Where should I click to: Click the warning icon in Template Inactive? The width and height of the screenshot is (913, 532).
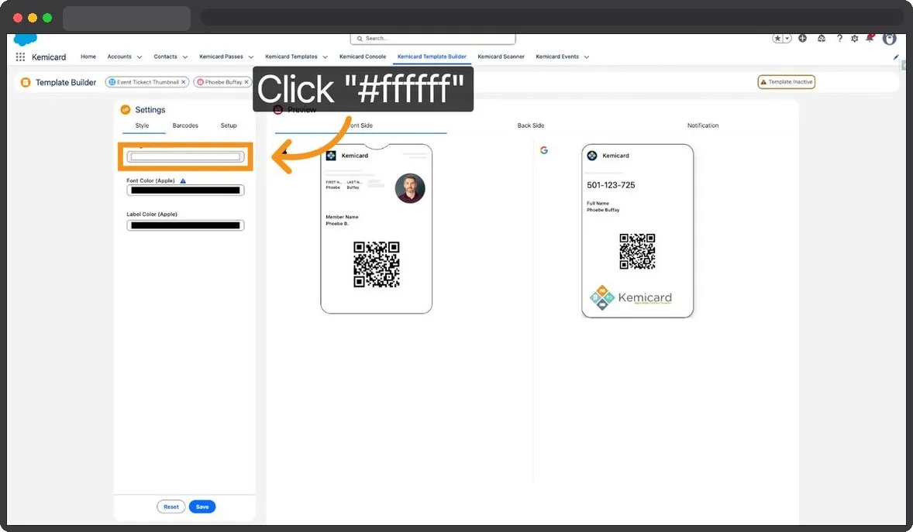click(x=763, y=82)
